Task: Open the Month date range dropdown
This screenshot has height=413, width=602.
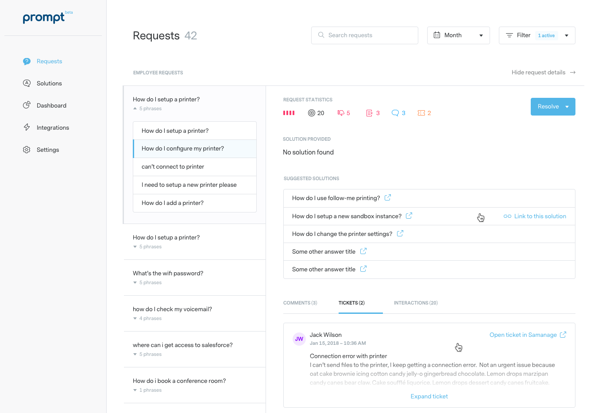Action: click(x=458, y=35)
